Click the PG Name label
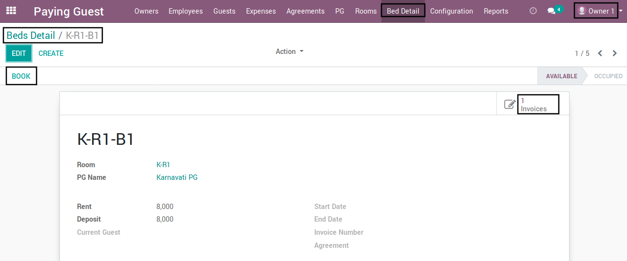 92,177
